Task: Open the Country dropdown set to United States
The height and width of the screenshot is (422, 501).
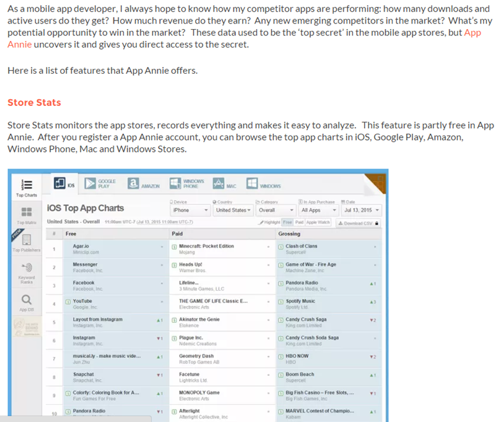Action: [x=233, y=210]
